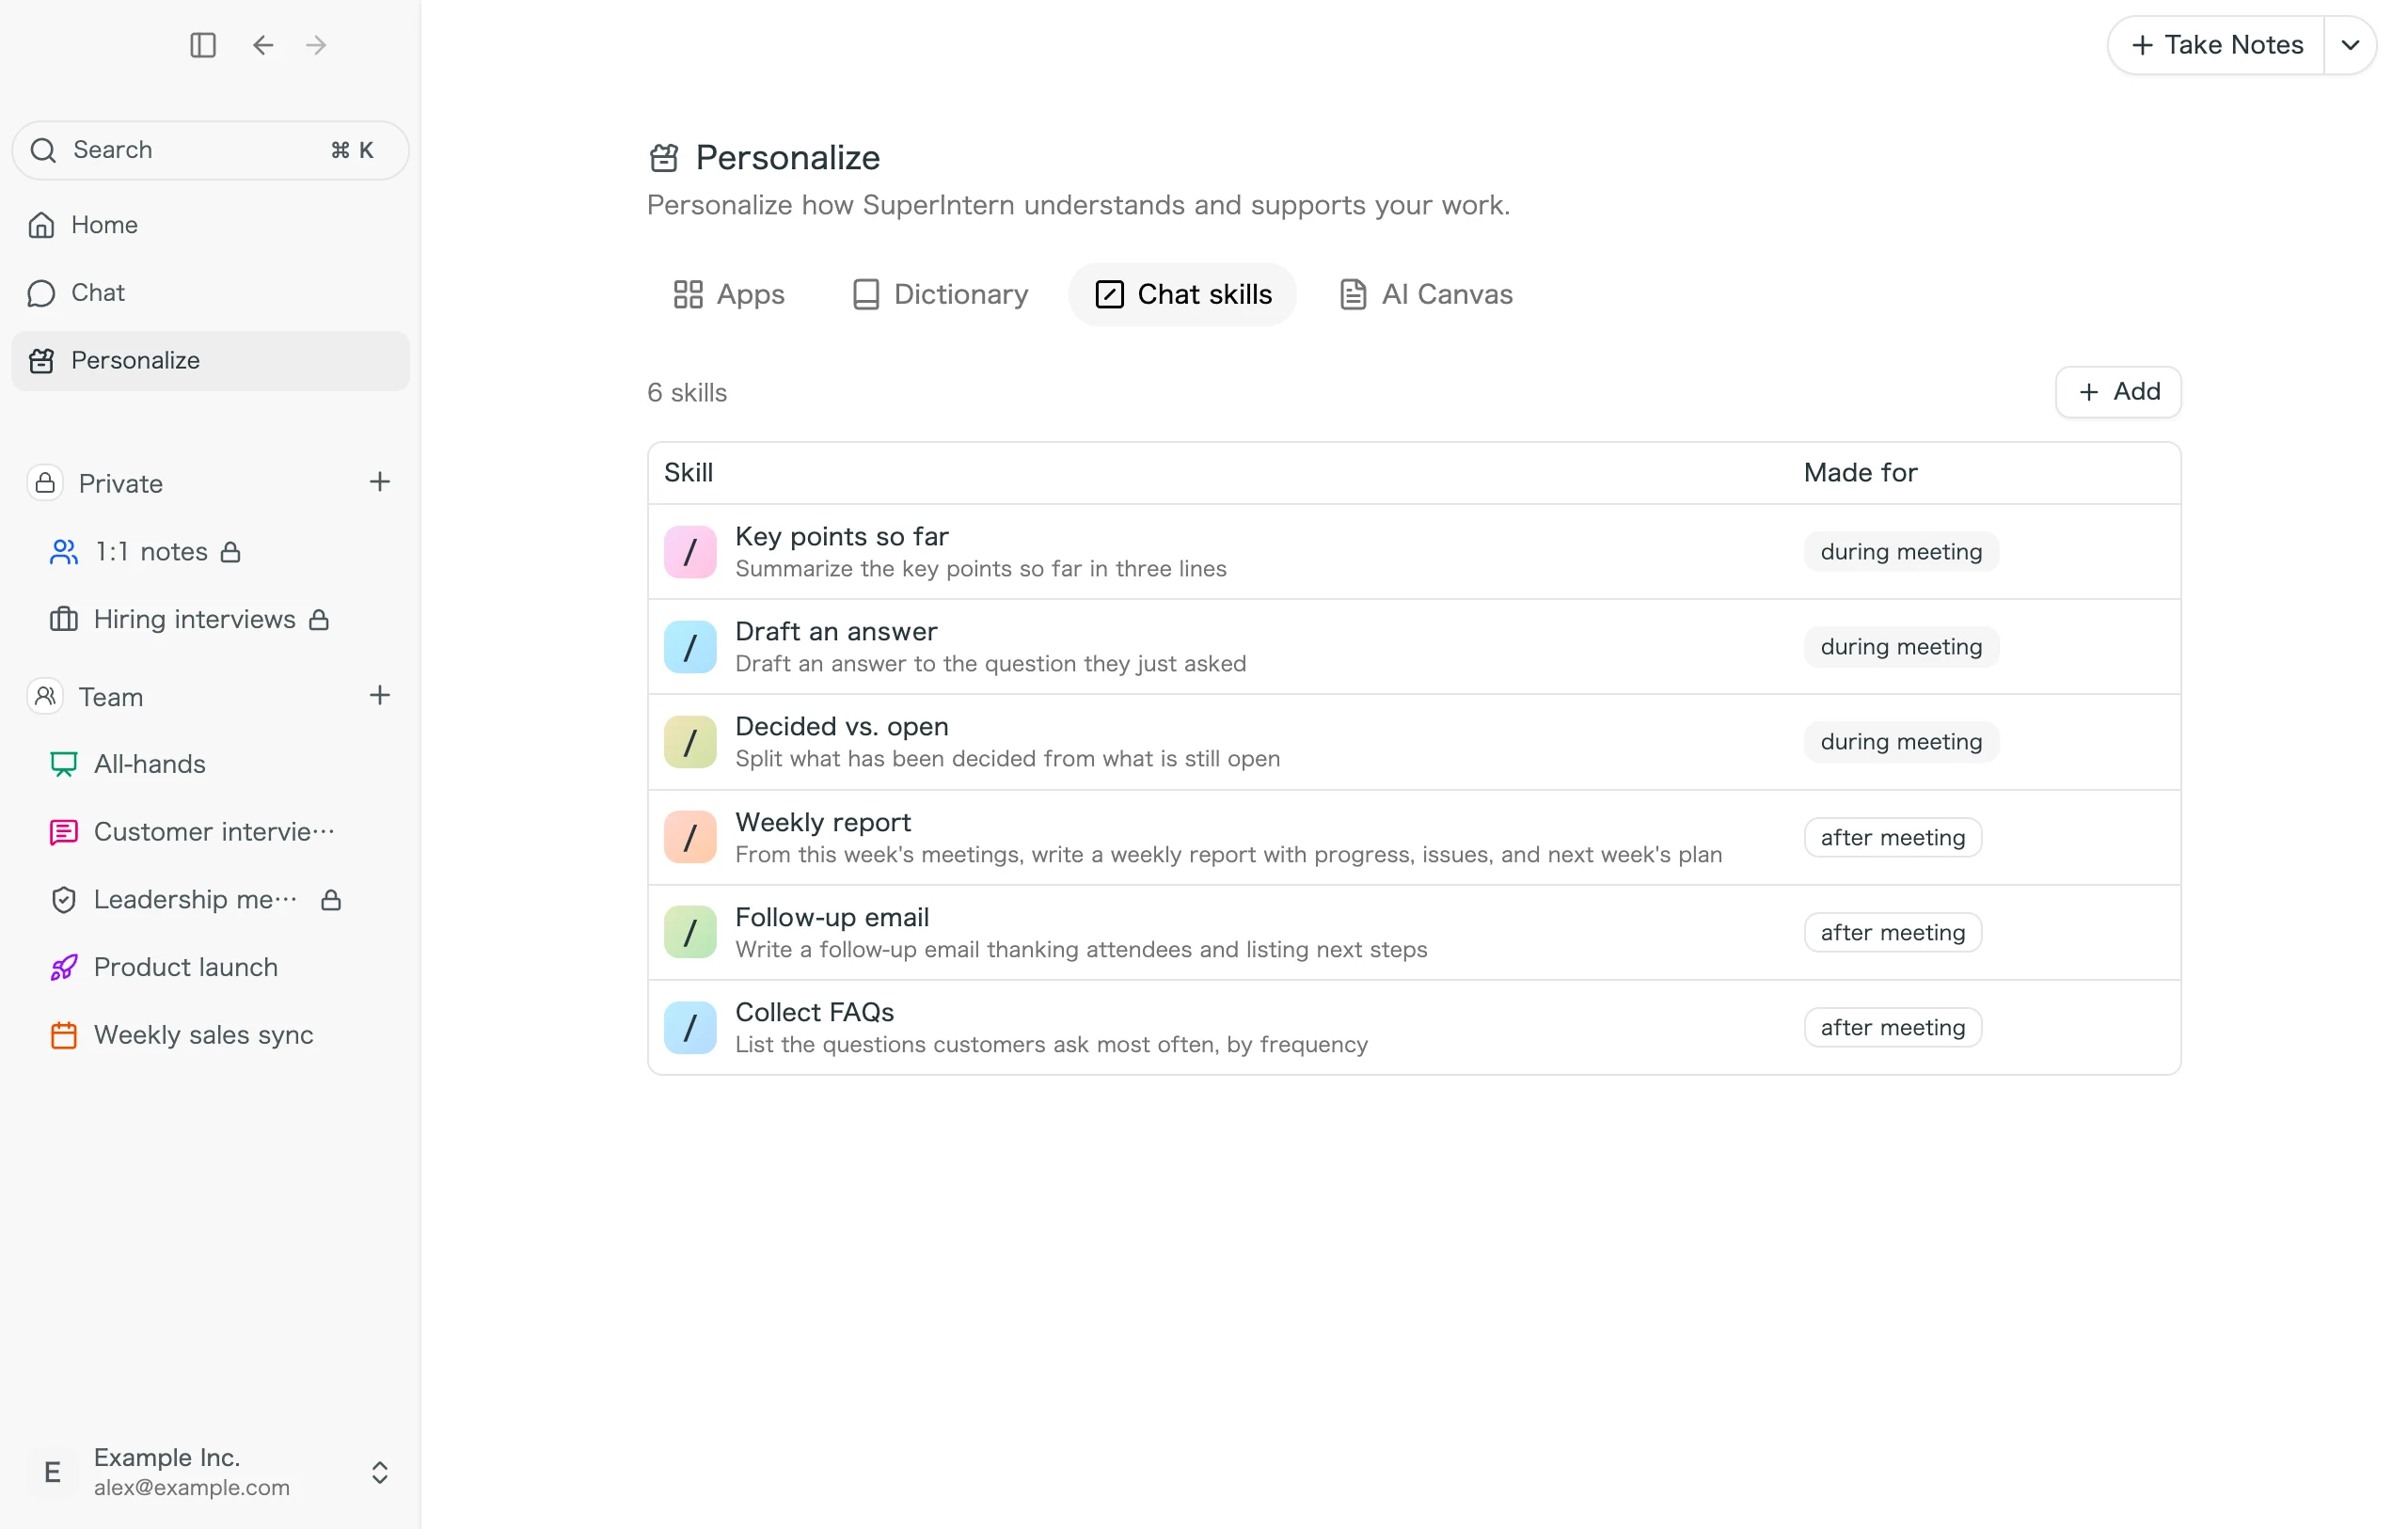Click the Take Notes button
Screen dimensions: 2408x1529
click(2217, 45)
